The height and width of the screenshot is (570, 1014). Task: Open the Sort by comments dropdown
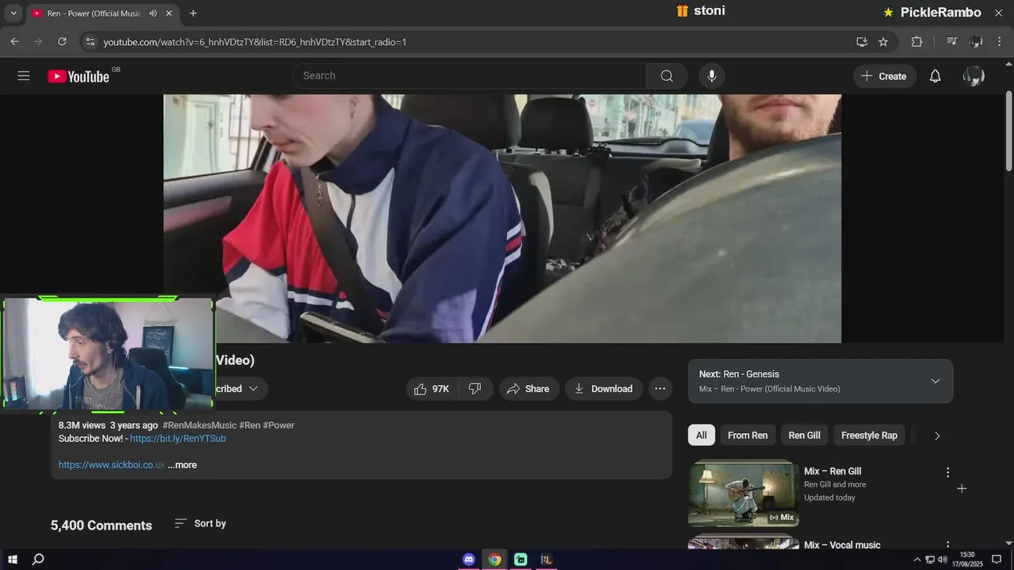200,523
